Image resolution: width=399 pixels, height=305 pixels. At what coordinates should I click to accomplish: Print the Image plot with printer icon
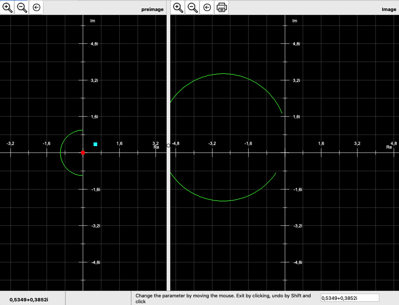coord(221,7)
